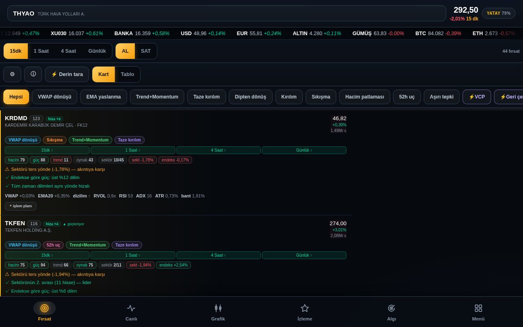Click TKFEN sekt -1,94% metric

tap(141, 265)
